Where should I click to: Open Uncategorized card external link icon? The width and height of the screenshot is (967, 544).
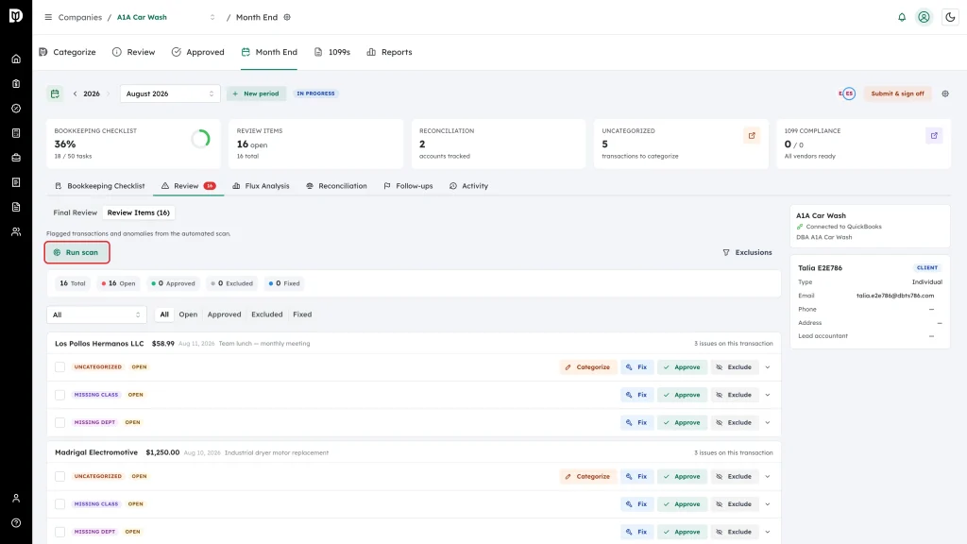point(752,136)
